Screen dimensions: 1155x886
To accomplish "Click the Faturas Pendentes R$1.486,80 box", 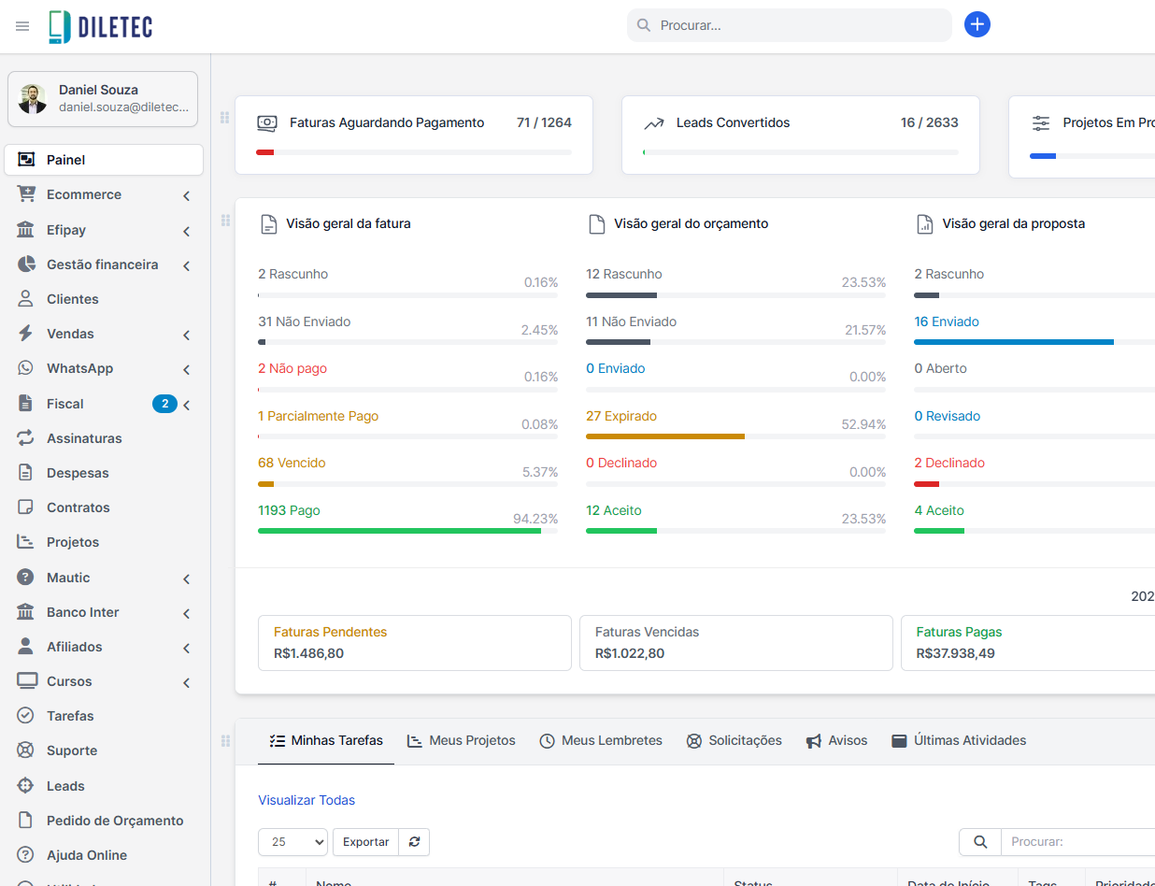I will (414, 643).
